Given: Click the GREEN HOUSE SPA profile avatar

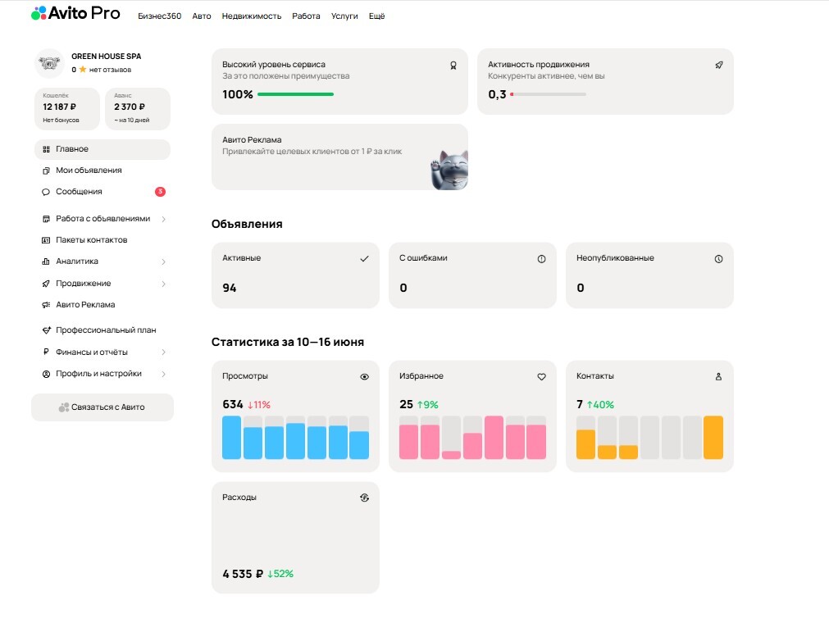Looking at the screenshot, I should (49, 63).
